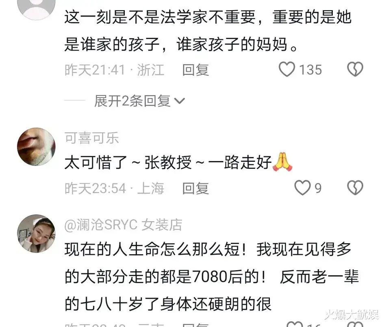This screenshot has width=384, height=327.
Task: Select the 135 like count
Action: coord(310,70)
